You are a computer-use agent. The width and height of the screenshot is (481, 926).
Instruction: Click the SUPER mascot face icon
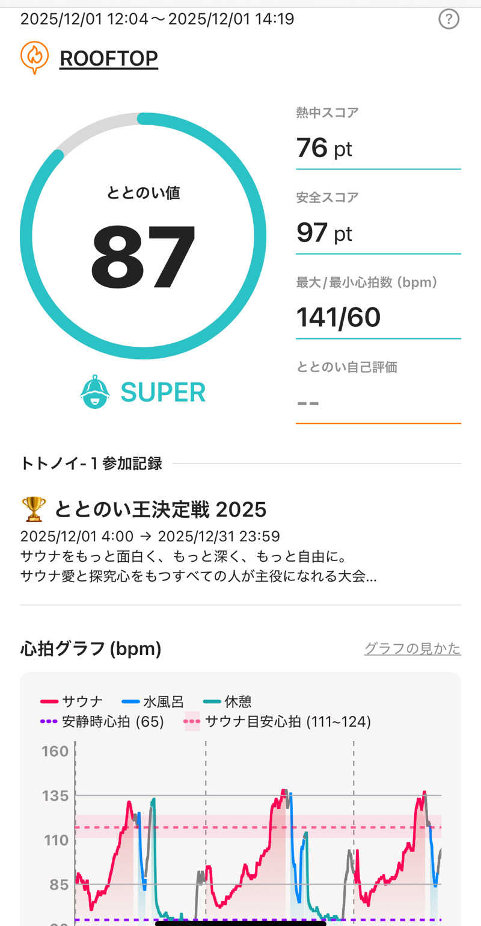click(95, 392)
